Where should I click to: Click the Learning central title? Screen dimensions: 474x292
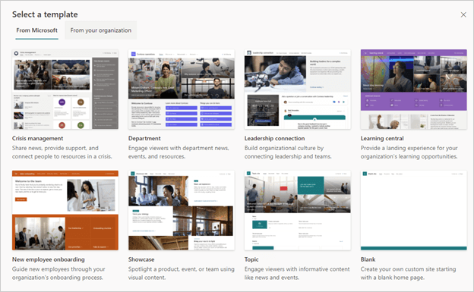pyautogui.click(x=382, y=138)
